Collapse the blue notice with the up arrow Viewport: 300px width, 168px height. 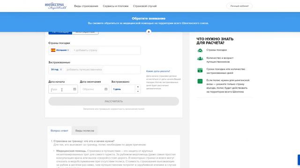[x=149, y=32]
